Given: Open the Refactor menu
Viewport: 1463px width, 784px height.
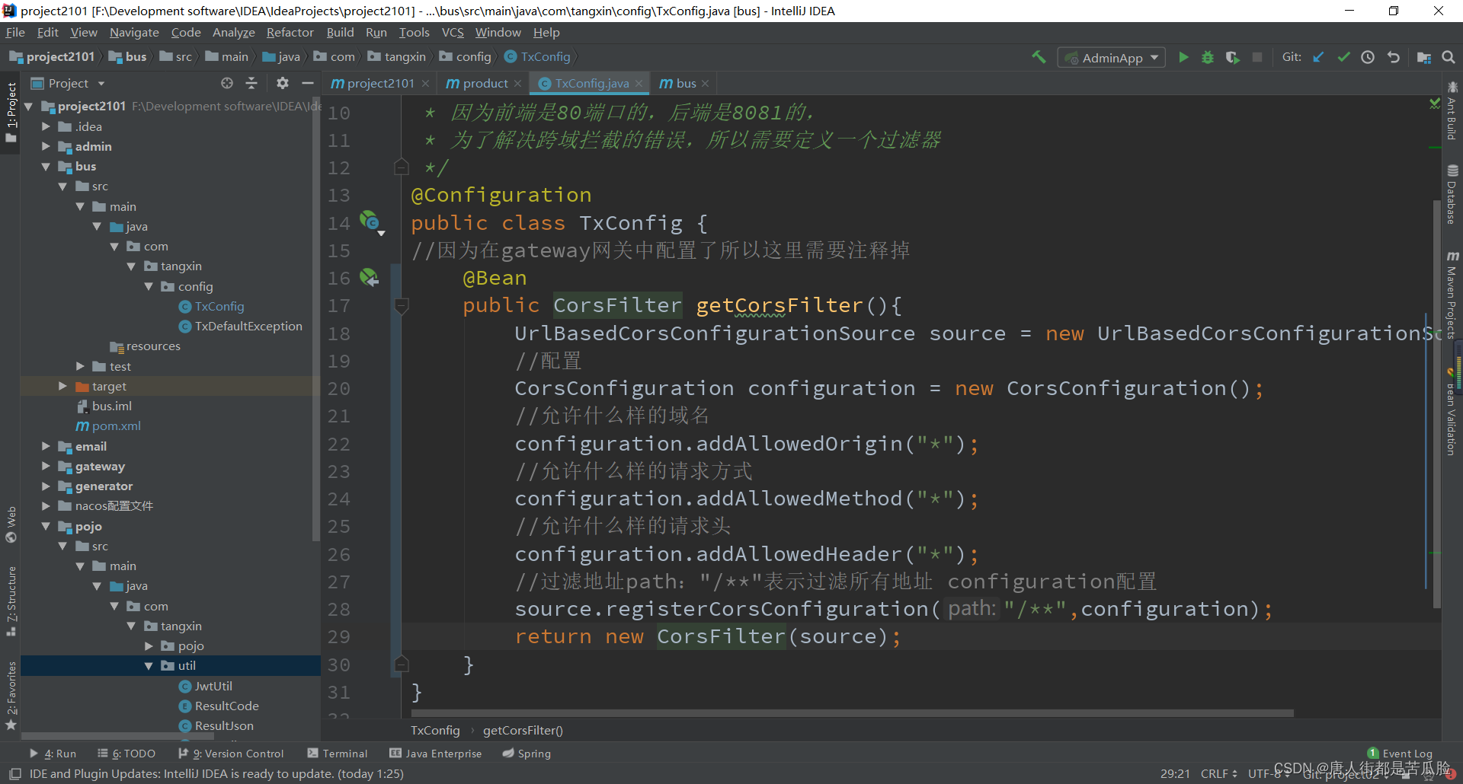Looking at the screenshot, I should [x=290, y=33].
